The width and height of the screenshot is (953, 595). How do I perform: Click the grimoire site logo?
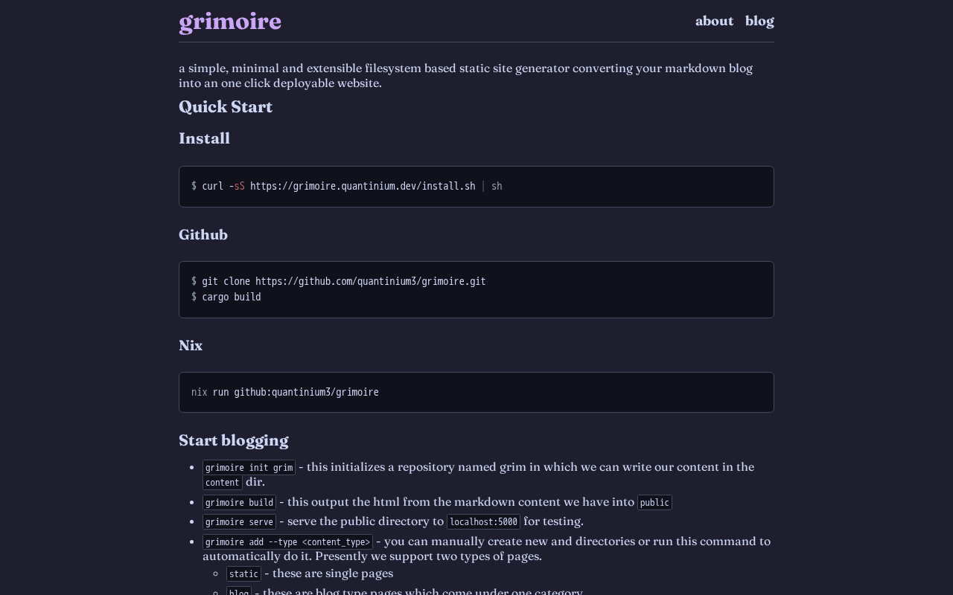(230, 22)
